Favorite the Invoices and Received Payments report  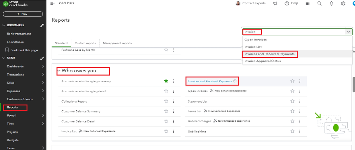(292, 81)
